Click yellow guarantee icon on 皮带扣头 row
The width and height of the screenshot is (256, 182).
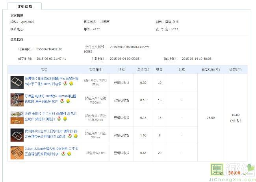tap(75, 136)
